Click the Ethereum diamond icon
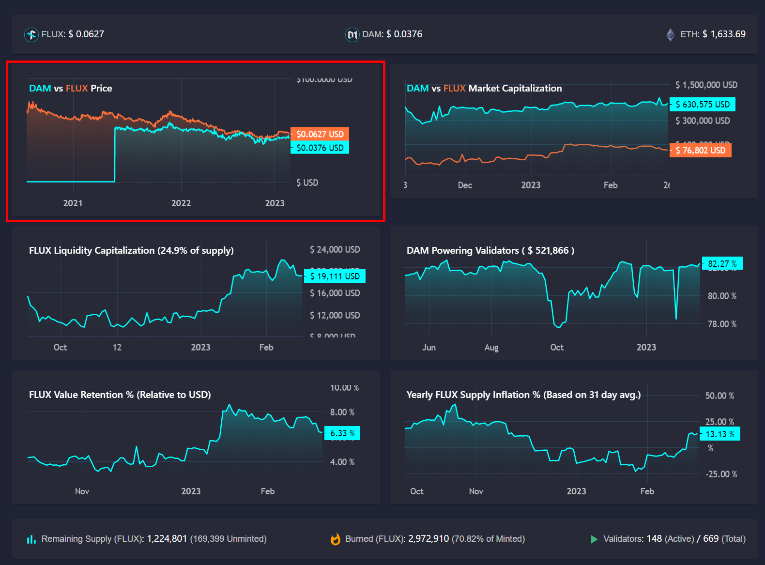The height and width of the screenshot is (565, 765). coord(671,34)
